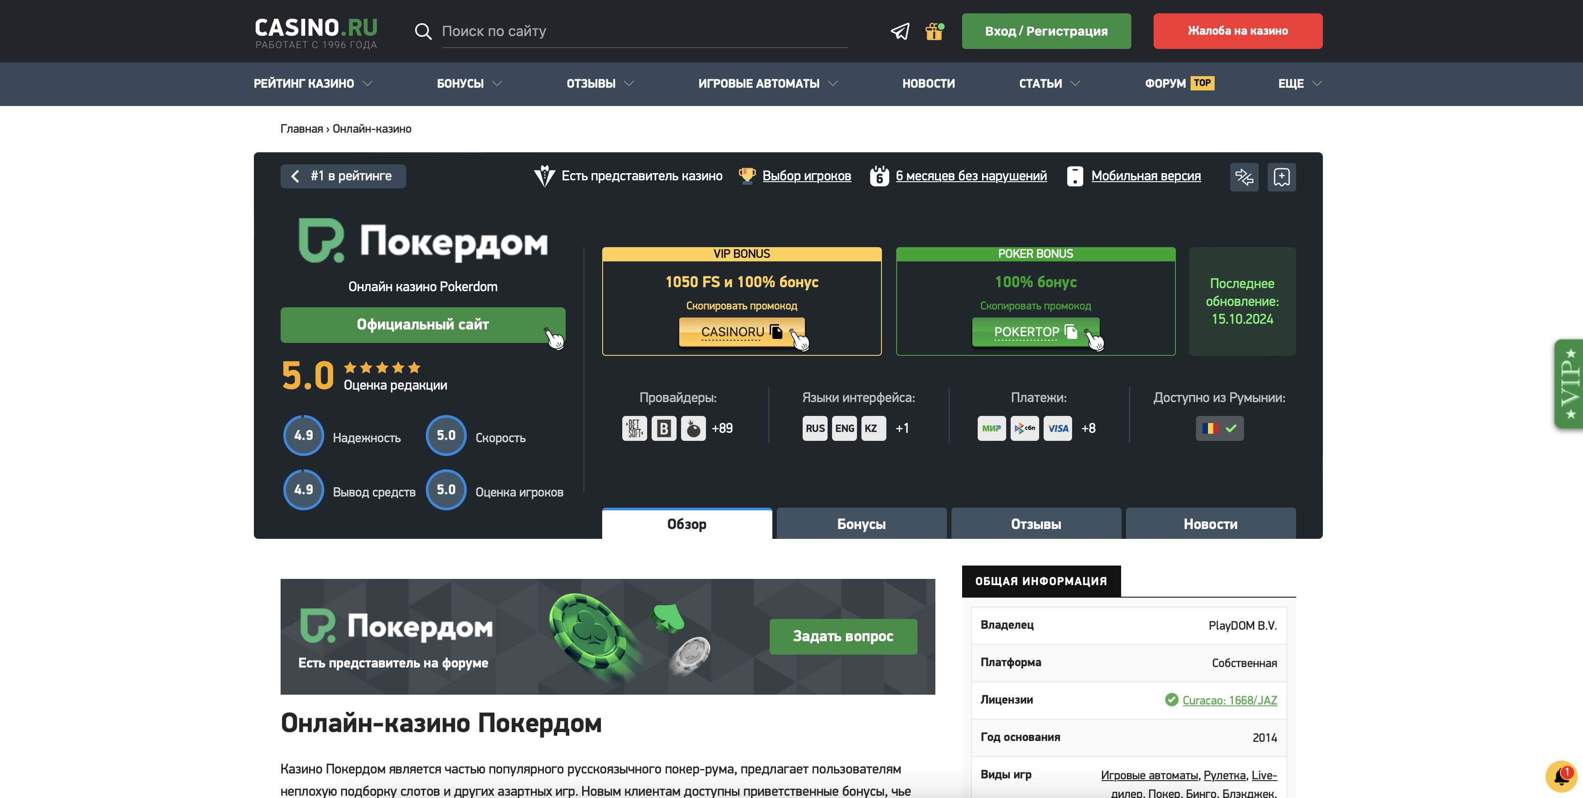The image size is (1583, 798).
Task: Open the Рулетка game type link
Action: pyautogui.click(x=1224, y=775)
